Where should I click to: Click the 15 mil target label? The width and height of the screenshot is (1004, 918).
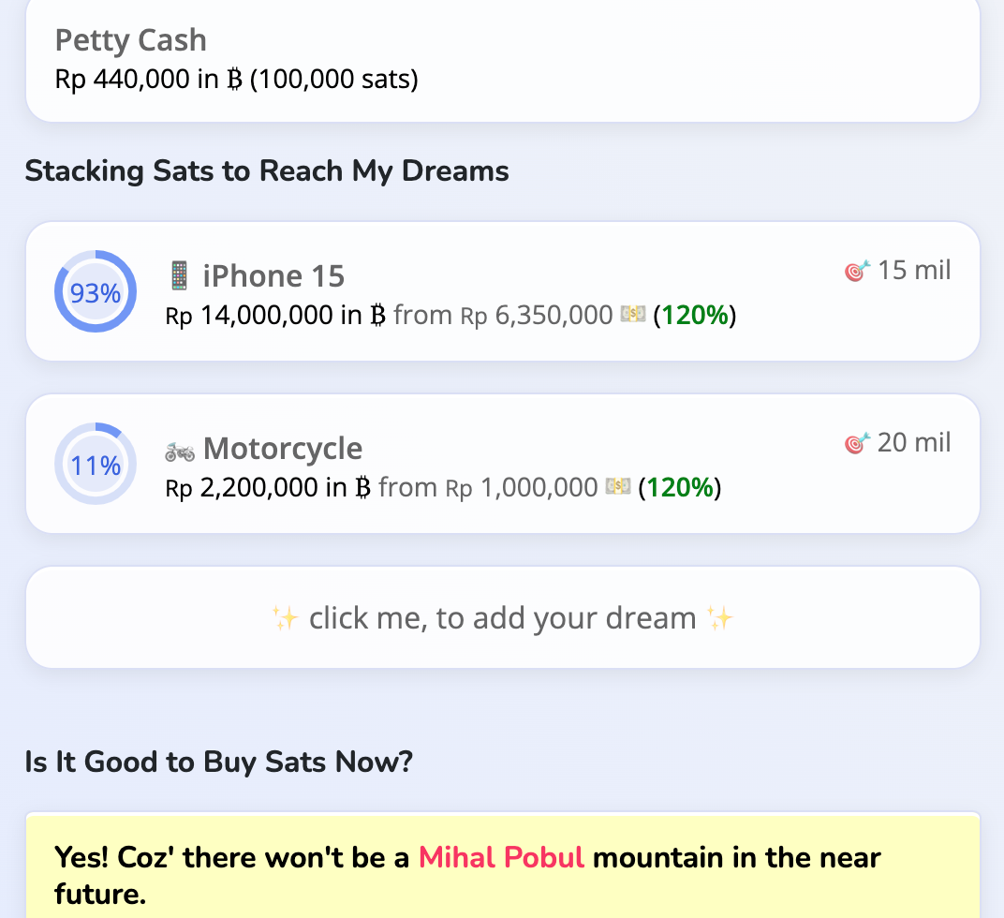click(x=914, y=271)
